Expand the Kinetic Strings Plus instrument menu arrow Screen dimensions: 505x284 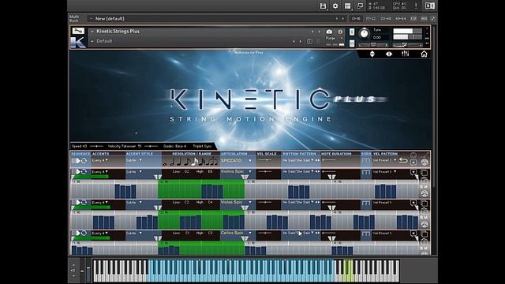click(92, 32)
